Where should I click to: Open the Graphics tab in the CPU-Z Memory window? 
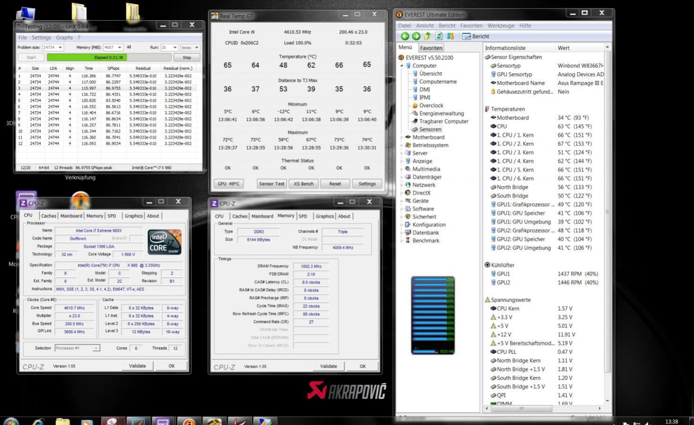tap(325, 216)
